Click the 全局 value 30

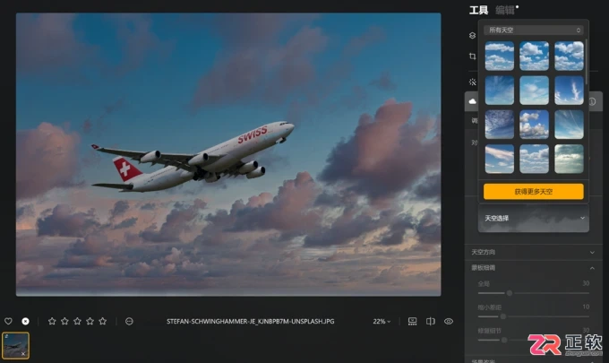[586, 283]
